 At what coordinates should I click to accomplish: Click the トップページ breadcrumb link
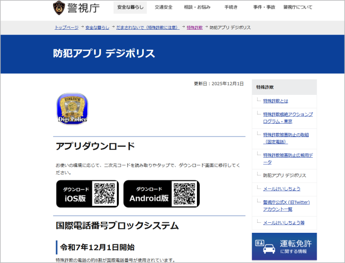67,27
